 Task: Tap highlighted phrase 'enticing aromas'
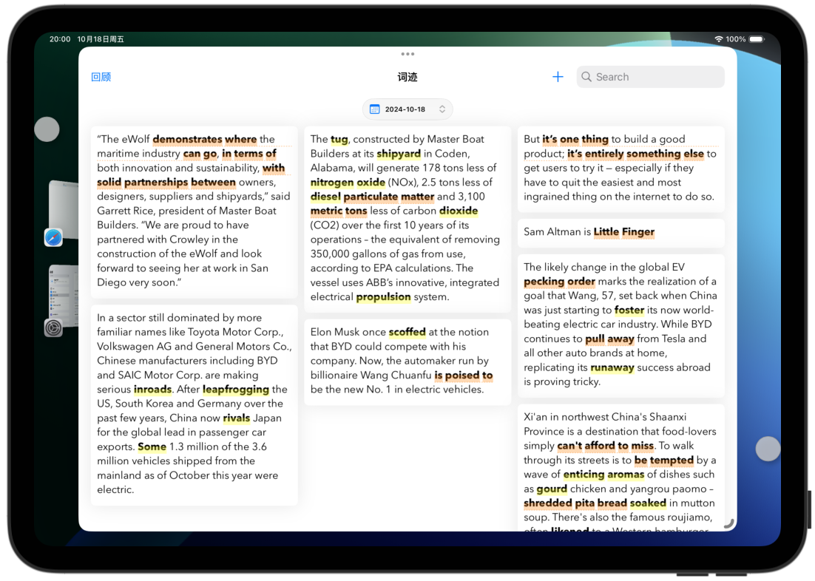tap(604, 475)
